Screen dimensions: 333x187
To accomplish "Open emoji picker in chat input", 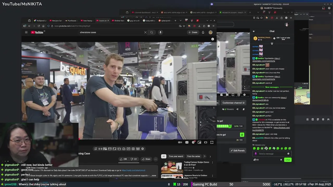I will coord(288,154).
